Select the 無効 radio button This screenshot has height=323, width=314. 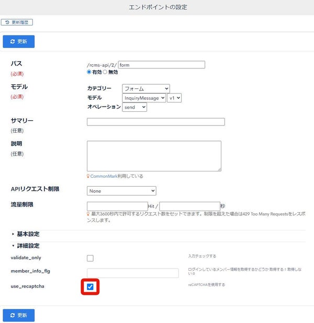[105, 72]
